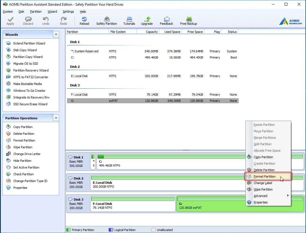Open Safely Partition toolbar icon
306x233 pixels.
(x=107, y=21)
